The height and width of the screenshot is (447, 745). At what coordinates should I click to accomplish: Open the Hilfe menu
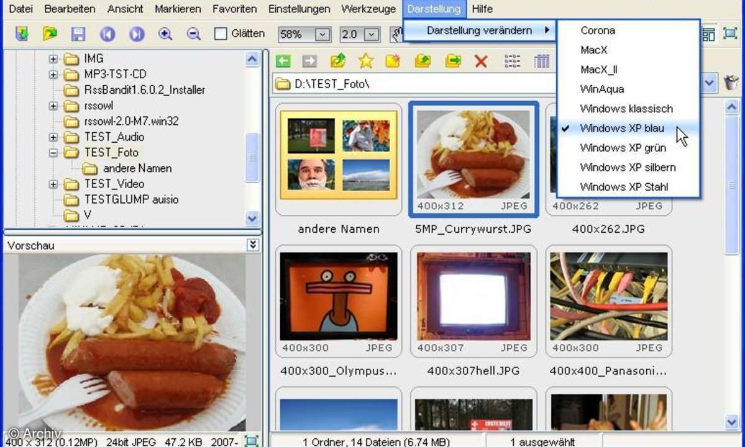[x=482, y=9]
